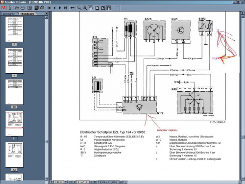This screenshot has width=245, height=184.
Task: Select the Zoom Out magnifier tool
Action: [79, 8]
